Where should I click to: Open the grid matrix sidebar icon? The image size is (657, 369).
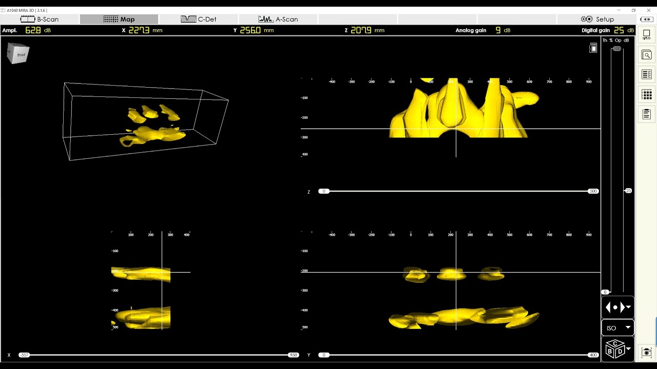point(647,95)
